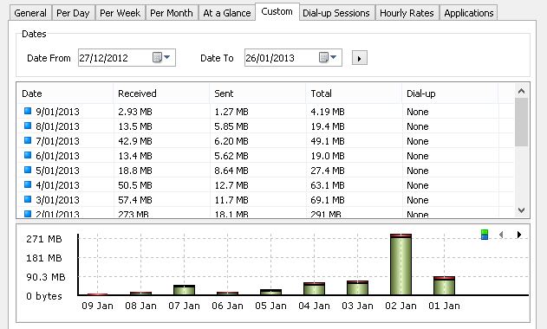Click the 57.4 MB received value

point(135,200)
